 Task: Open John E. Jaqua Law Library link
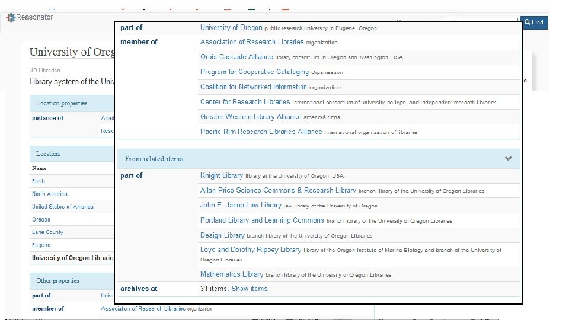[x=241, y=206]
